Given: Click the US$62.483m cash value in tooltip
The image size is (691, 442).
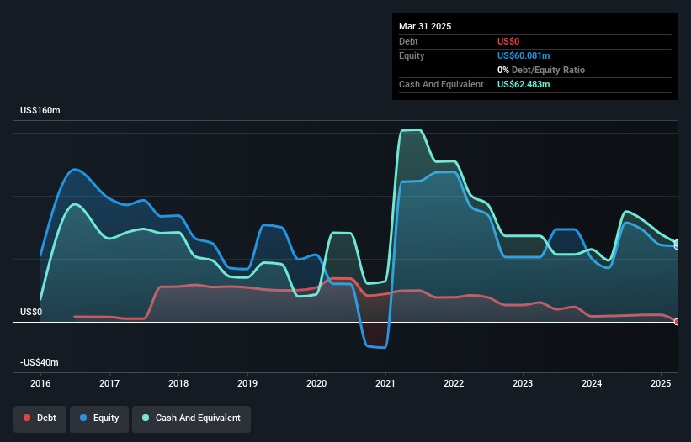Looking at the screenshot, I should (525, 84).
